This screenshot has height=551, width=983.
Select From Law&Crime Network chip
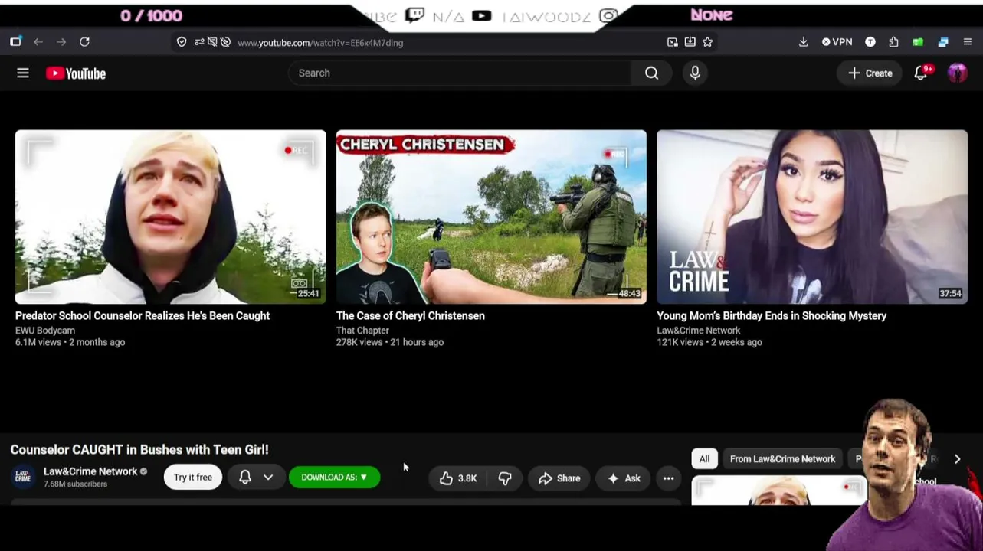click(782, 459)
